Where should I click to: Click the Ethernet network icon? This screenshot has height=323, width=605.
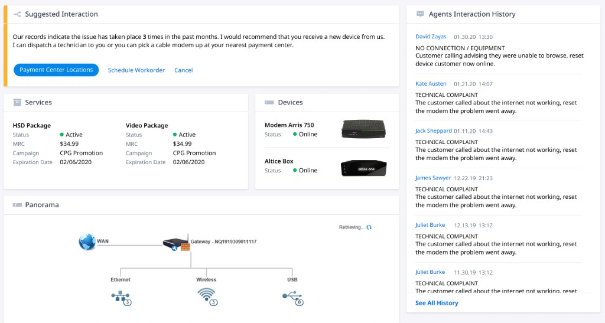(x=121, y=298)
